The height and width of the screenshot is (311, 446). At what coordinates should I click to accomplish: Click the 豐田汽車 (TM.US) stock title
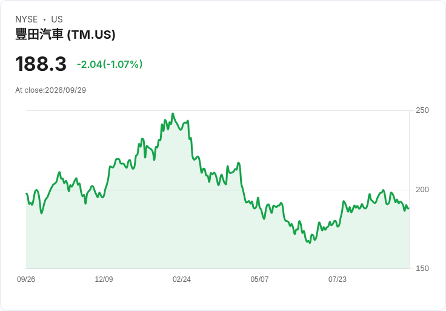point(65,35)
